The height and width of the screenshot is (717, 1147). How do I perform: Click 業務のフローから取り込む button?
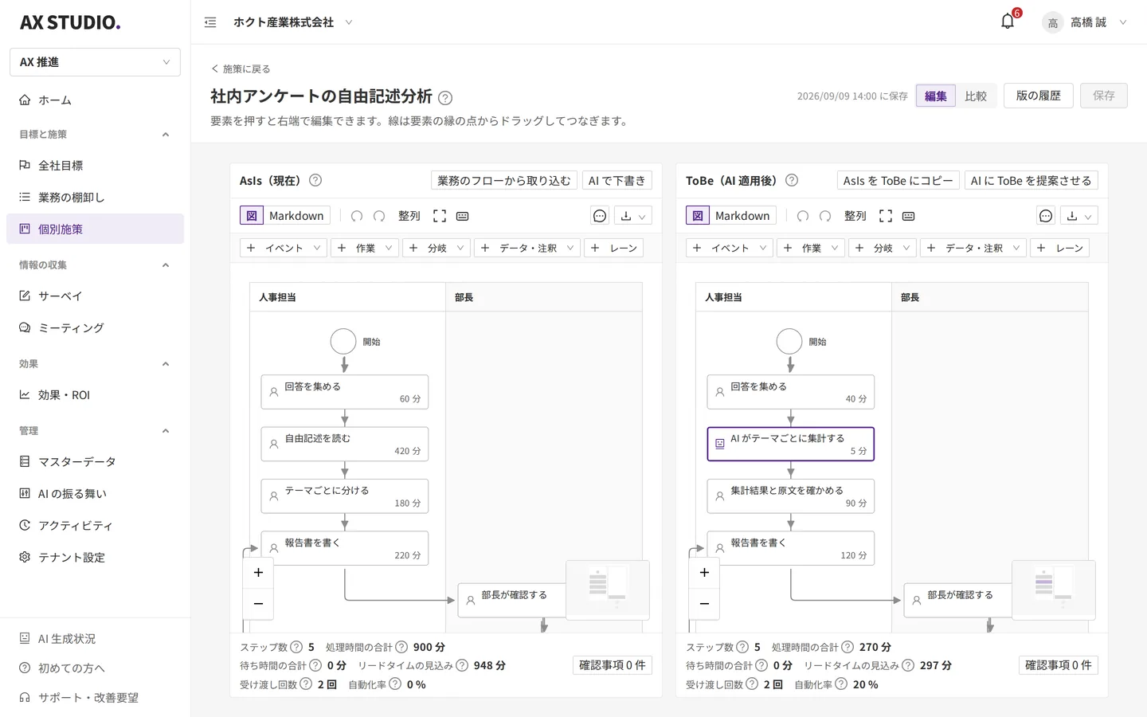coord(504,181)
